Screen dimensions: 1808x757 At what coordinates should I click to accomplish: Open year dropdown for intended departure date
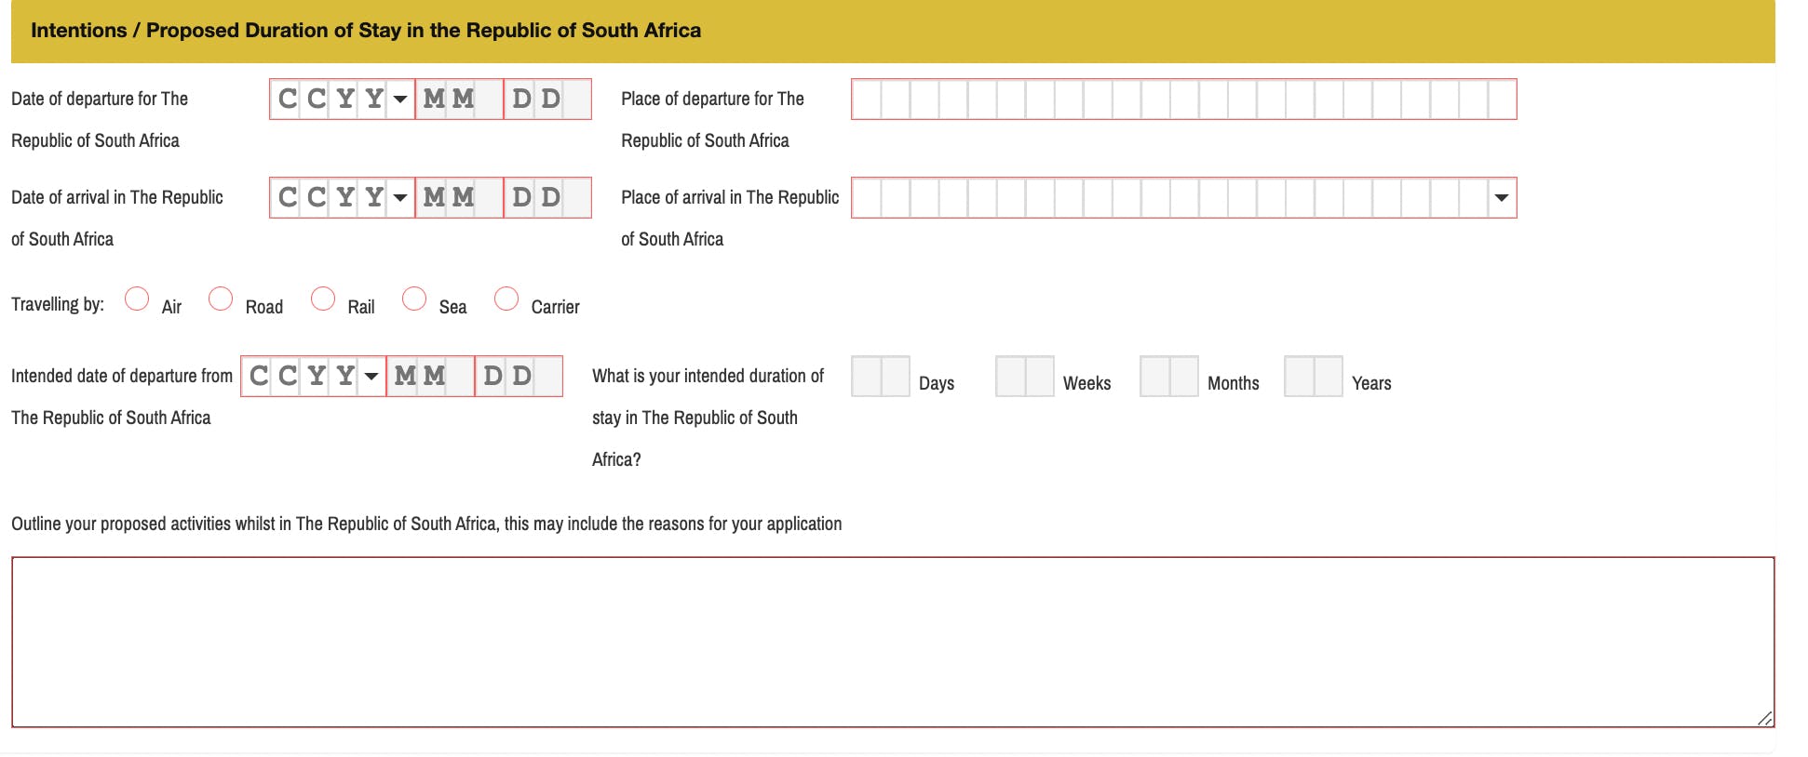371,376
